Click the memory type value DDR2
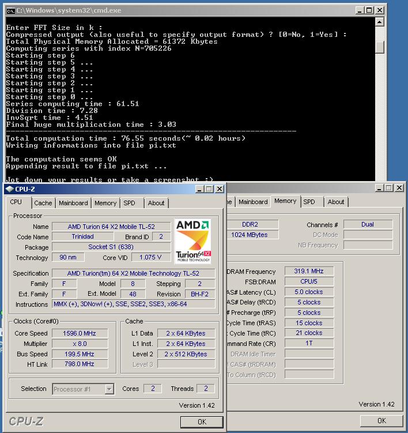Image resolution: width=408 pixels, height=433 pixels. (252, 224)
